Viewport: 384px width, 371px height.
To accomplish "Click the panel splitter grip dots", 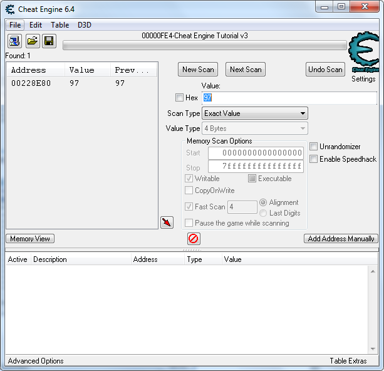I will coord(192,250).
